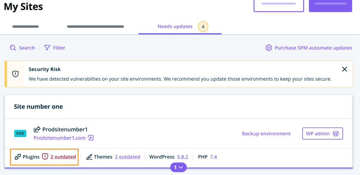View the 2 outdated themes
360x175 pixels.
click(127, 157)
